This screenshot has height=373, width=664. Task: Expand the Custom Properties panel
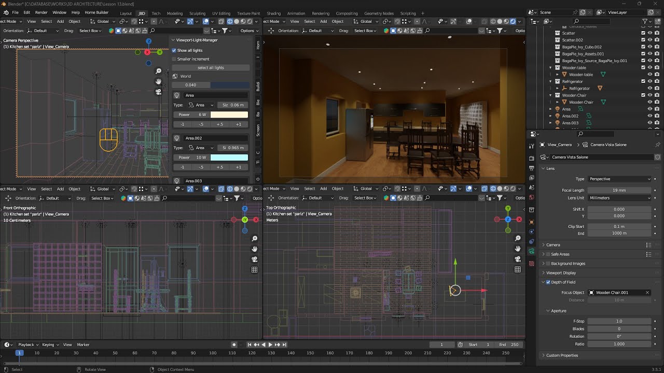562,355
